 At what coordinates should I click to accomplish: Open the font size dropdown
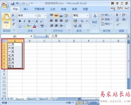[45, 16]
